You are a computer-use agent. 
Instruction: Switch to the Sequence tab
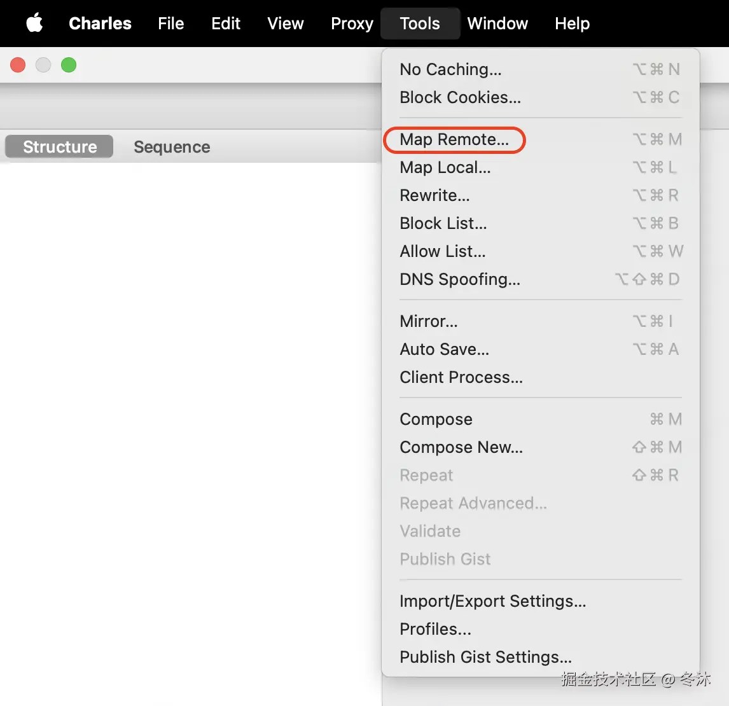pos(172,147)
